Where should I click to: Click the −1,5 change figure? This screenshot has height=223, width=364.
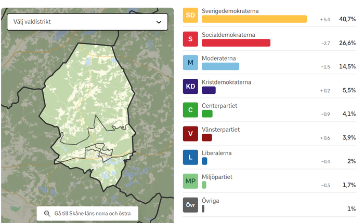point(326,67)
